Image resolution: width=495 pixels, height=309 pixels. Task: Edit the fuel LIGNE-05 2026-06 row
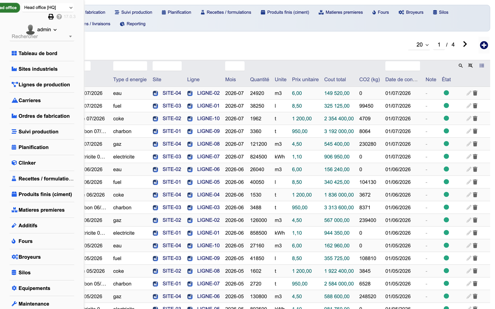(469, 182)
